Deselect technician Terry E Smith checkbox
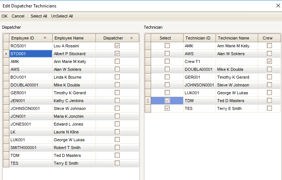 (167, 108)
